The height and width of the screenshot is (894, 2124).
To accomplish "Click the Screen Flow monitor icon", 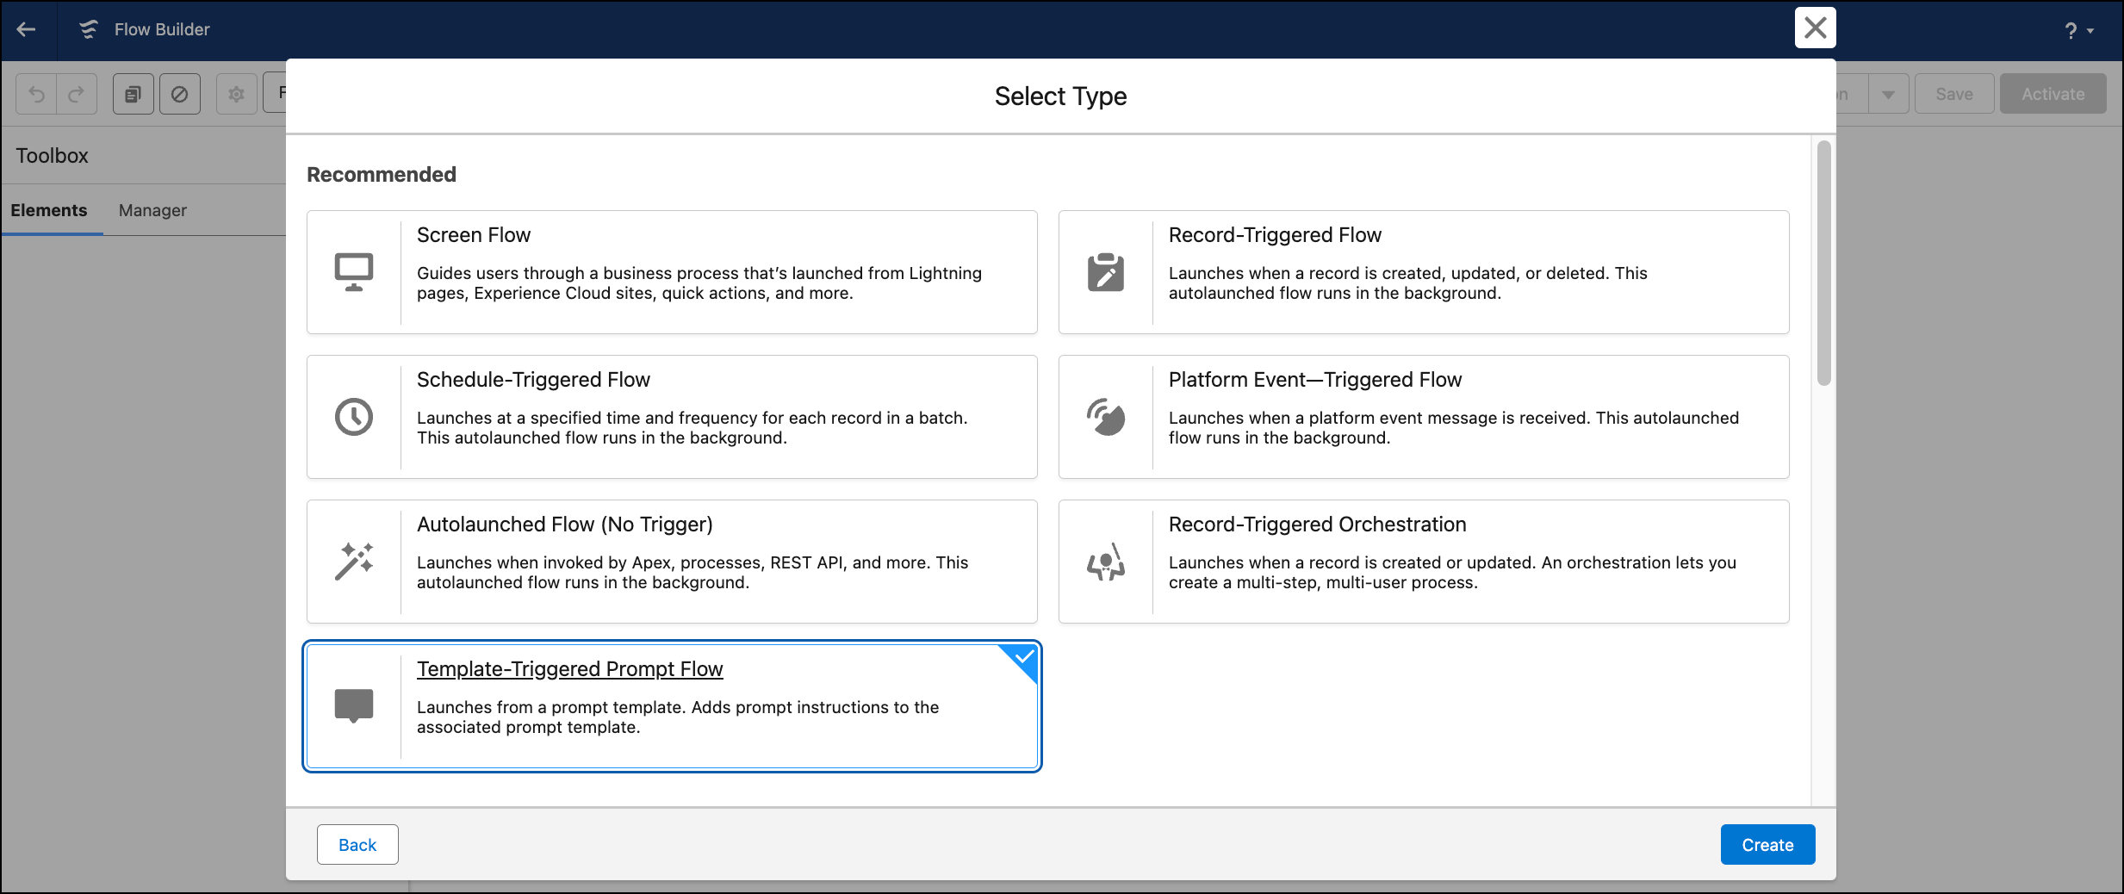I will [354, 272].
